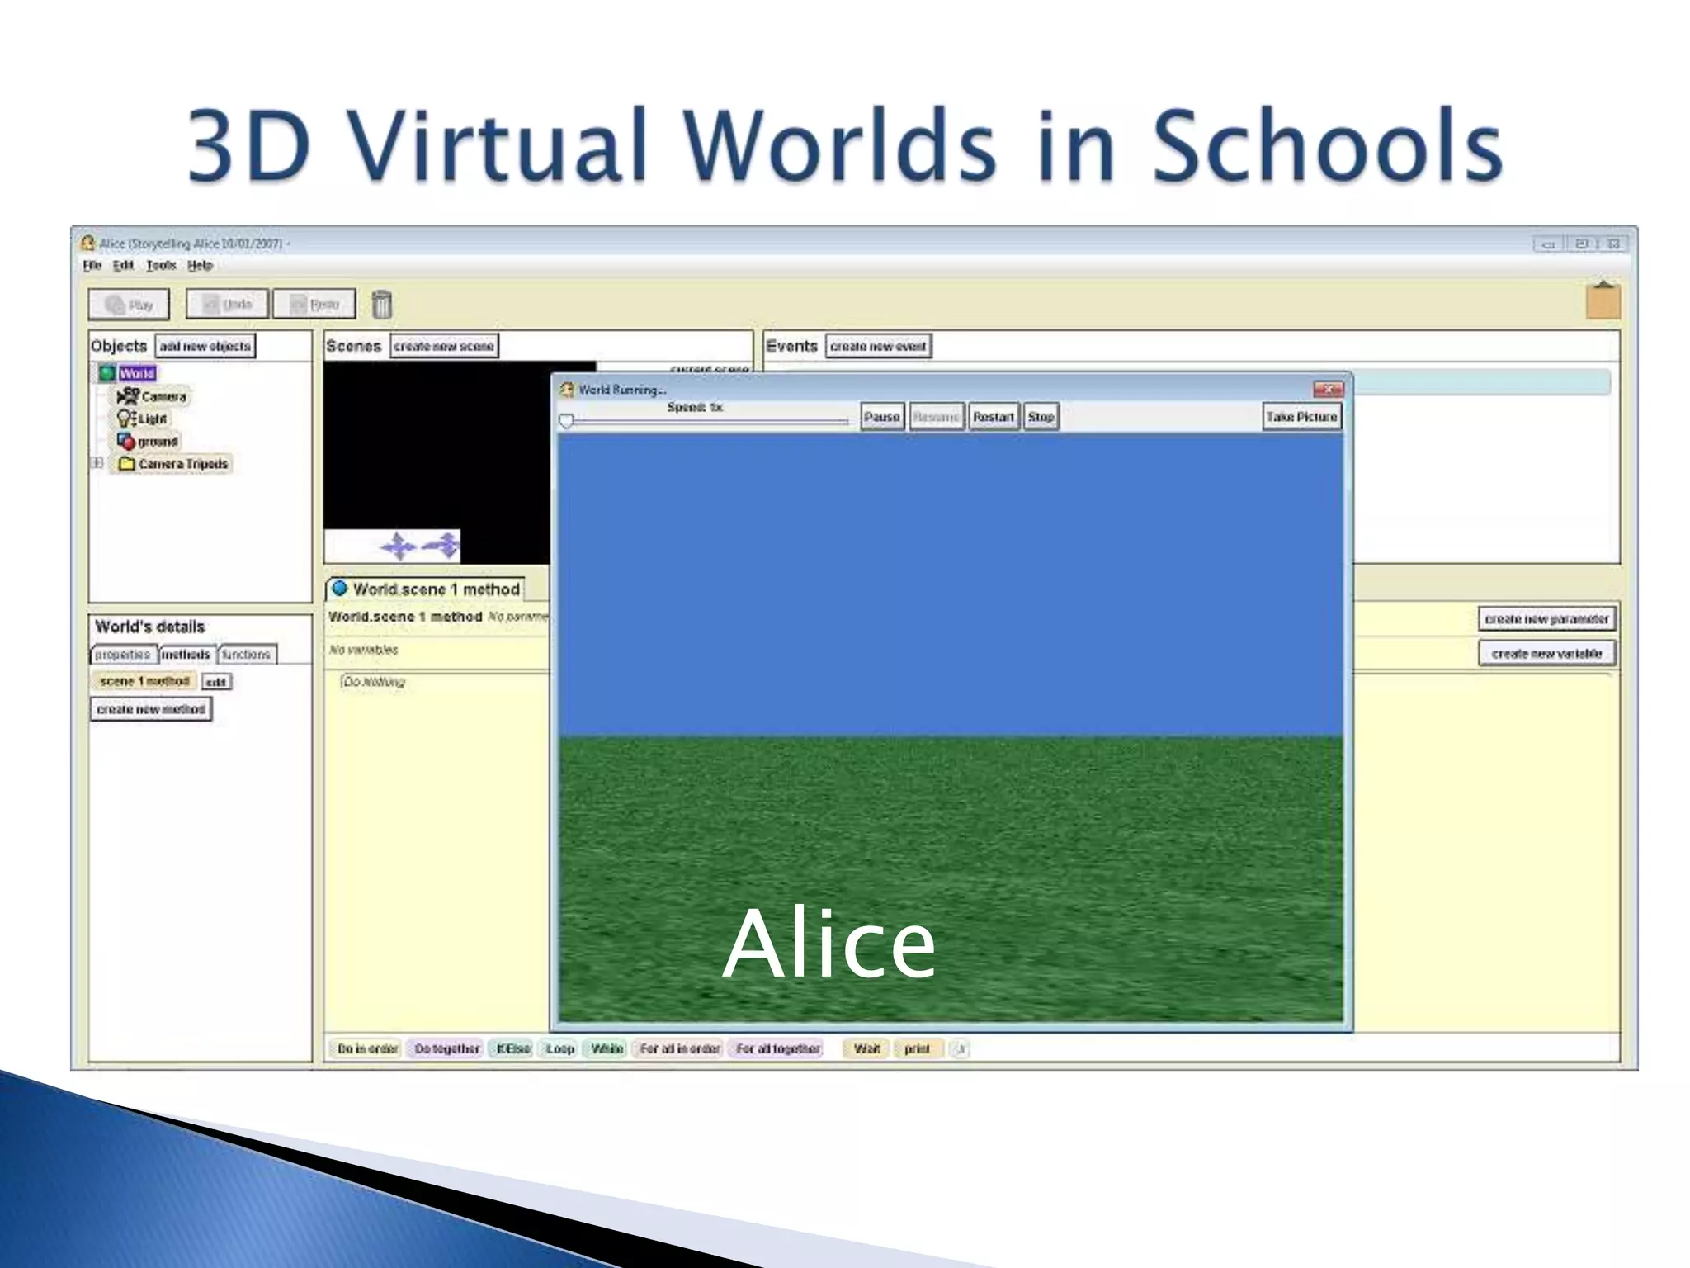Stop the running world
The width and height of the screenshot is (1690, 1268).
pos(1041,417)
